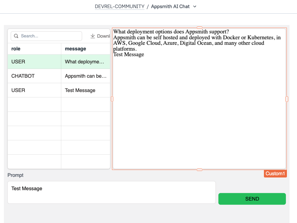The height and width of the screenshot is (223, 297).
Task: Click the chevron next to Appsmith AI Chat
Action: 194,7
